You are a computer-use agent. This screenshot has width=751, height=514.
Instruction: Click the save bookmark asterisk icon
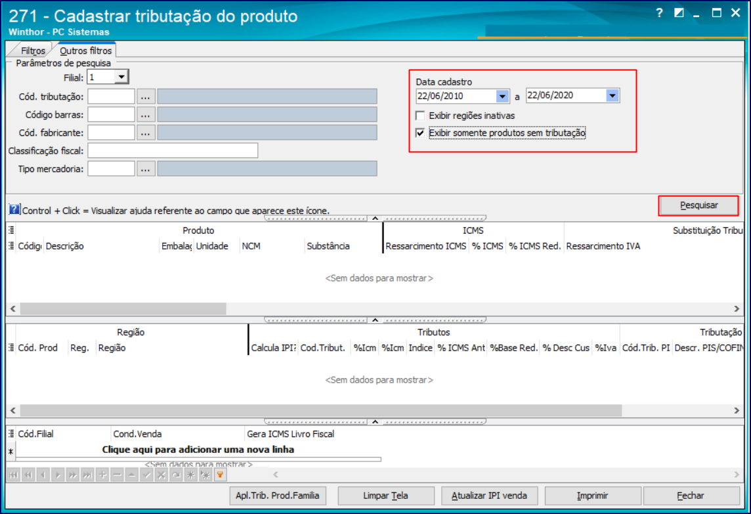(x=191, y=475)
